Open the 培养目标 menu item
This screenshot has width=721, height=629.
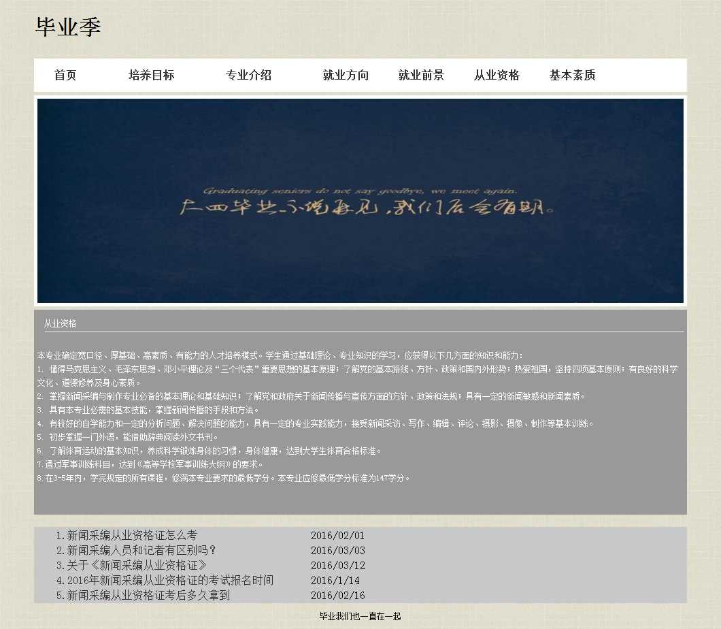(x=151, y=76)
